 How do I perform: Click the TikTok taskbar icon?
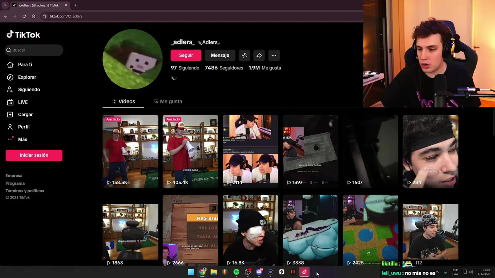[304, 272]
